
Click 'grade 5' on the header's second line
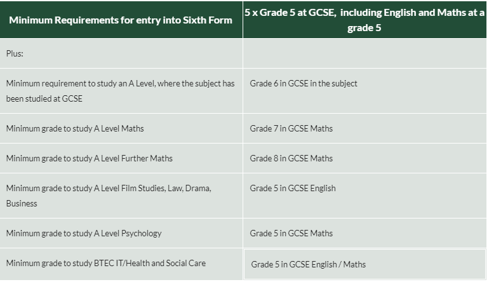[365, 28]
